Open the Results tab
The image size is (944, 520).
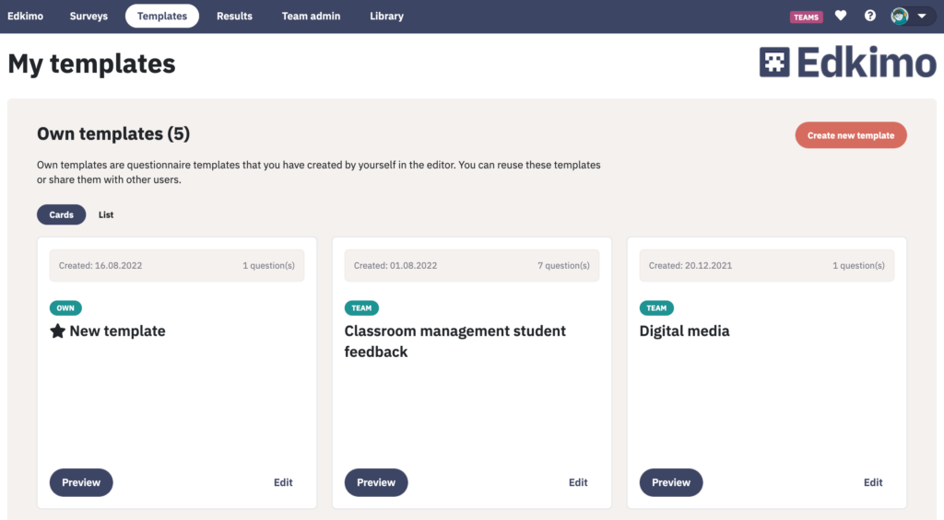234,17
